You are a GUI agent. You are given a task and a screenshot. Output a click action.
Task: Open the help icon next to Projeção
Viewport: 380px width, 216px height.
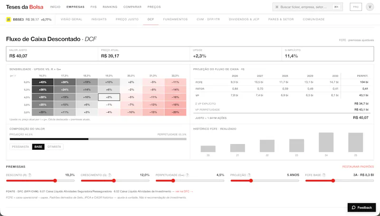tap(249, 175)
